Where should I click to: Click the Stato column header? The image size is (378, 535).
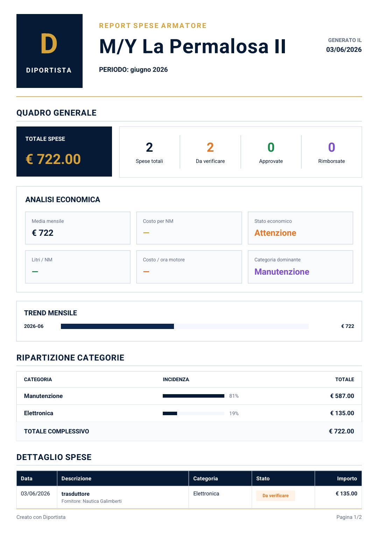[x=263, y=479]
